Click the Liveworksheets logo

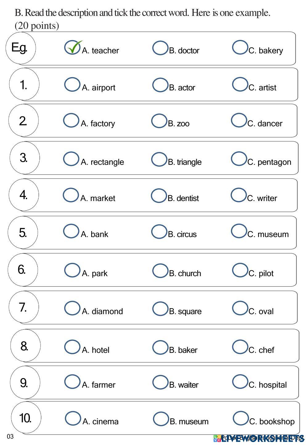pyautogui.click(x=259, y=438)
